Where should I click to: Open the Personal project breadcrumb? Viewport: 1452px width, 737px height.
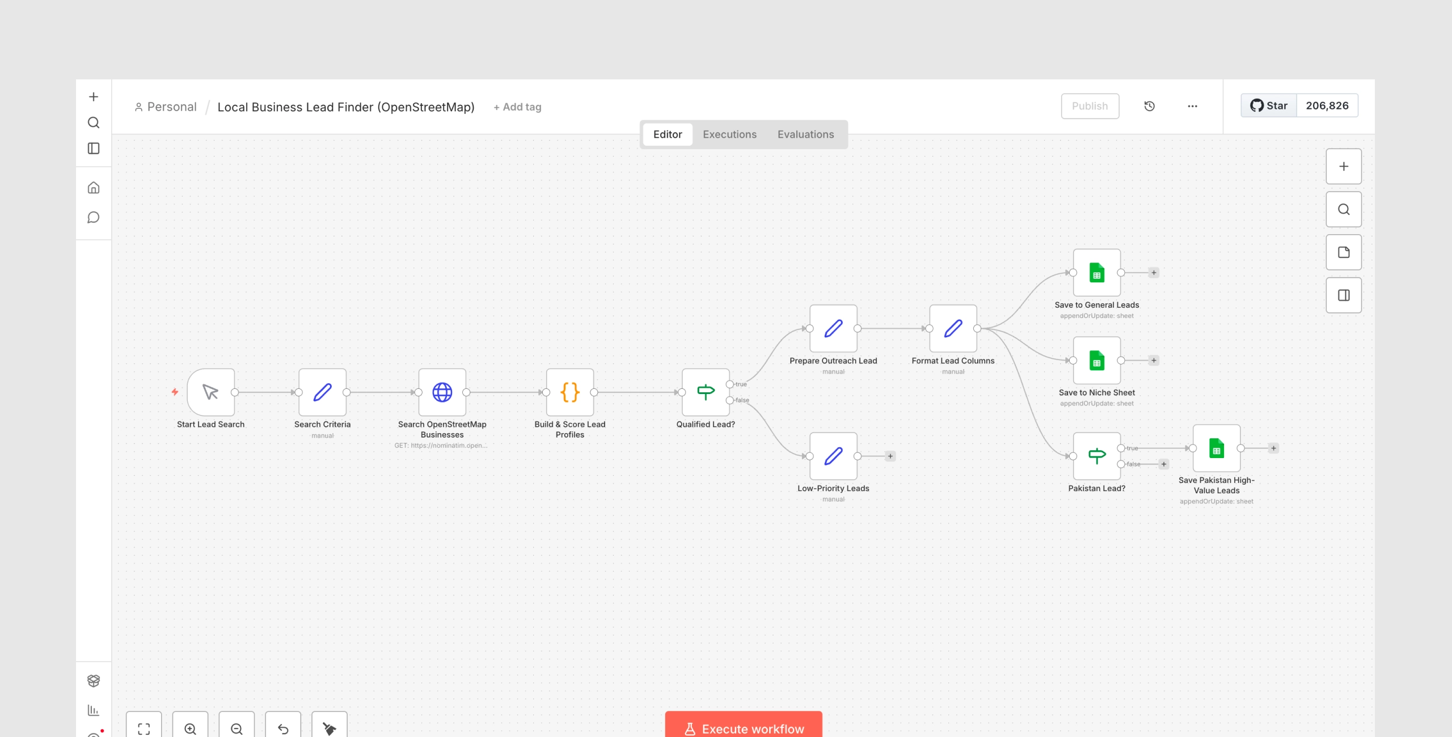click(166, 107)
